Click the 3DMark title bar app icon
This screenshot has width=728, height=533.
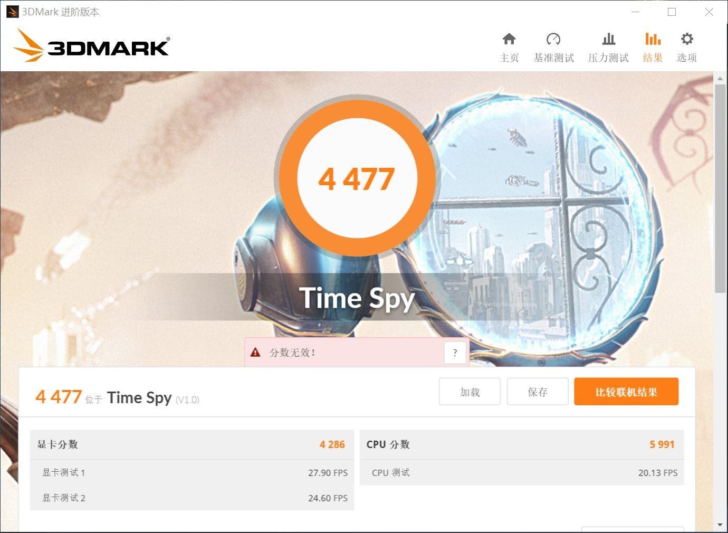11,12
